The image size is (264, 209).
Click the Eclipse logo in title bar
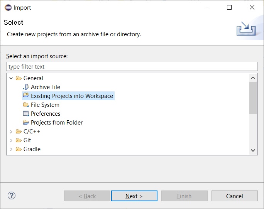(8, 8)
